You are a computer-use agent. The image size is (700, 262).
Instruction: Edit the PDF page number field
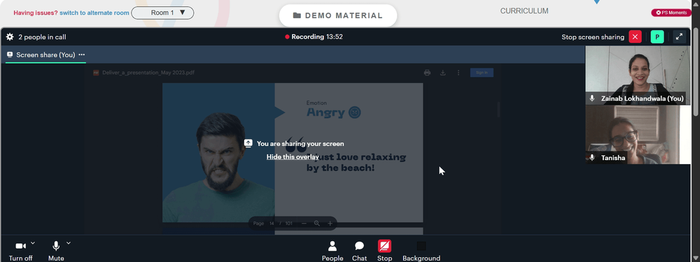272,224
